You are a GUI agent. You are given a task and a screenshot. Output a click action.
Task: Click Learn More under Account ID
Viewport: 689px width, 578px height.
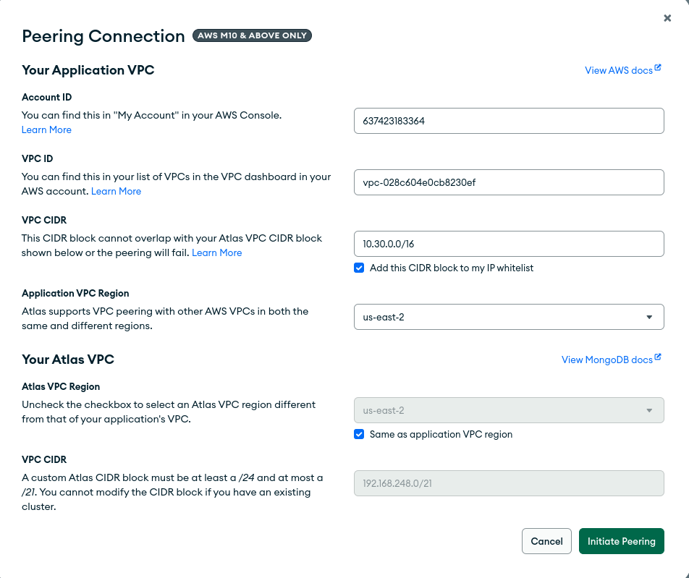[46, 129]
